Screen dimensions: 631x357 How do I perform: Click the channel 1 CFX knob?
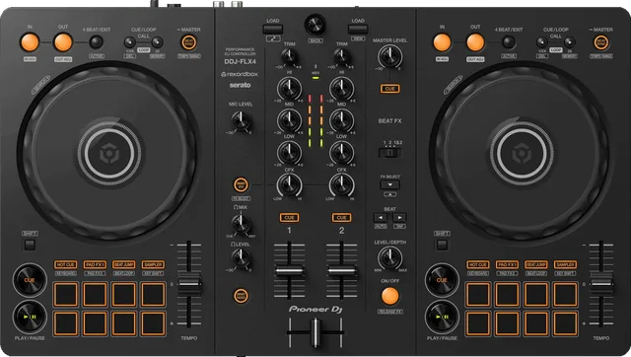[289, 184]
